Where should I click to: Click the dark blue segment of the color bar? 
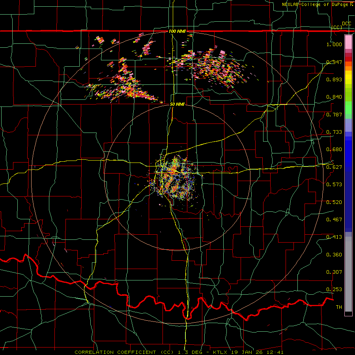tap(348, 202)
